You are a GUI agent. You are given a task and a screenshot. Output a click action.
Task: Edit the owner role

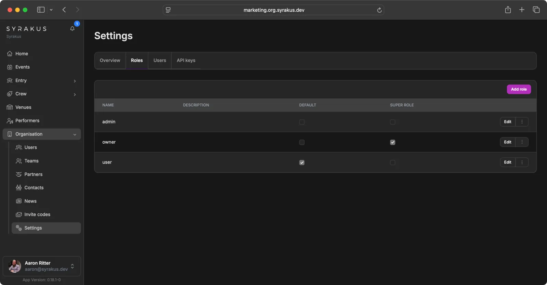pos(507,142)
